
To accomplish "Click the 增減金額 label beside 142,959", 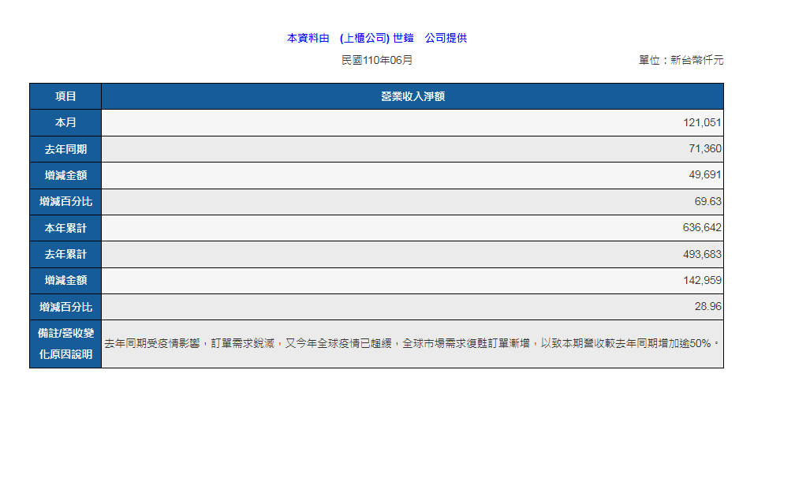I will 65,281.
